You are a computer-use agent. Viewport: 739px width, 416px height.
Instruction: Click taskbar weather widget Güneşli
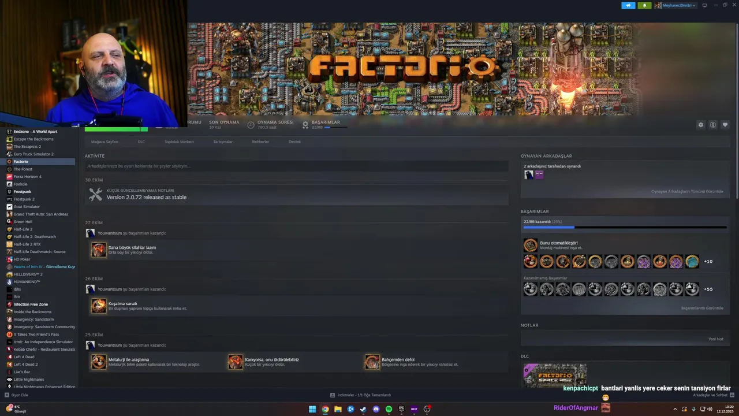16,409
